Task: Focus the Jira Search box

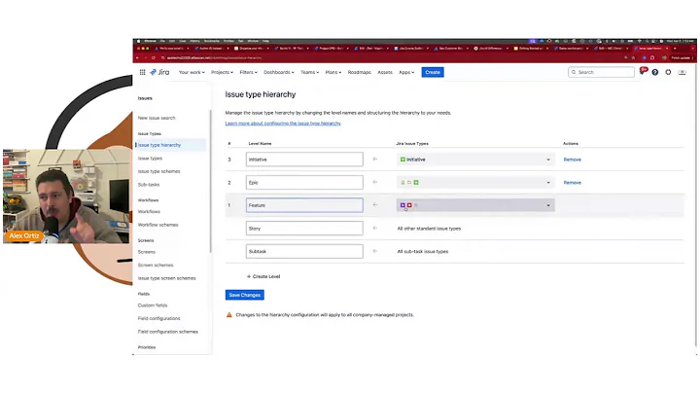Action: (602, 72)
